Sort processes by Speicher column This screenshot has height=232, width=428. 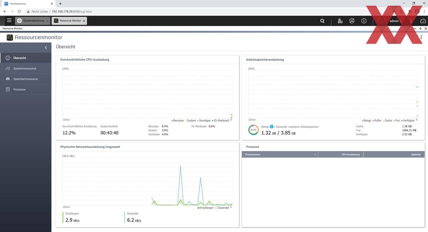coord(394,154)
